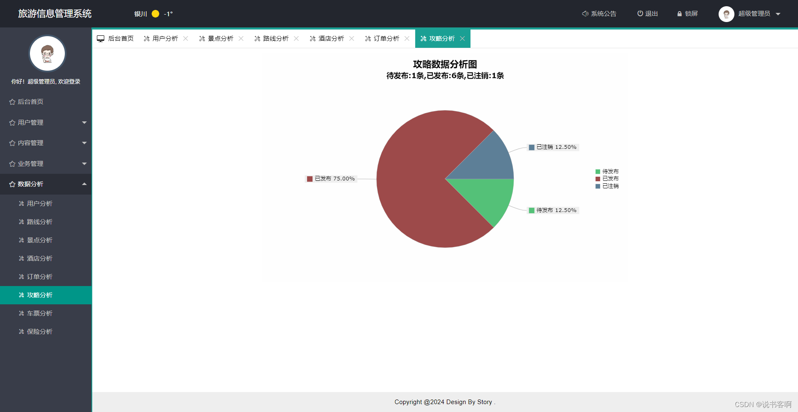Close the 用户分析 tab
Viewport: 798px width, 412px height.
point(186,39)
